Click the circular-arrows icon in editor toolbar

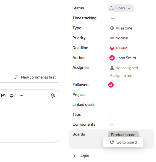(12, 96)
